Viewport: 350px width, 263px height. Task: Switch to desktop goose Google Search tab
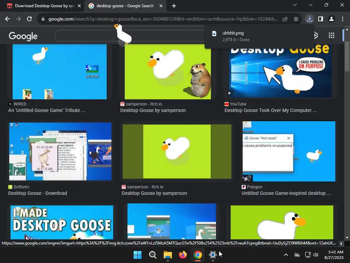(x=125, y=6)
